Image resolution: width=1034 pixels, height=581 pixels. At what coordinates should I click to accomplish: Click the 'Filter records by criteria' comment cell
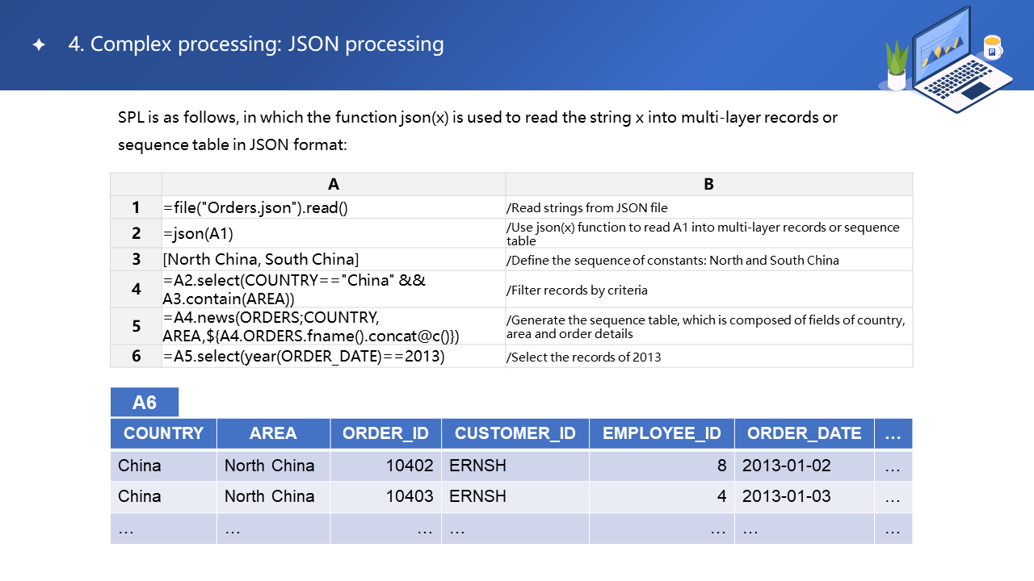(x=708, y=290)
